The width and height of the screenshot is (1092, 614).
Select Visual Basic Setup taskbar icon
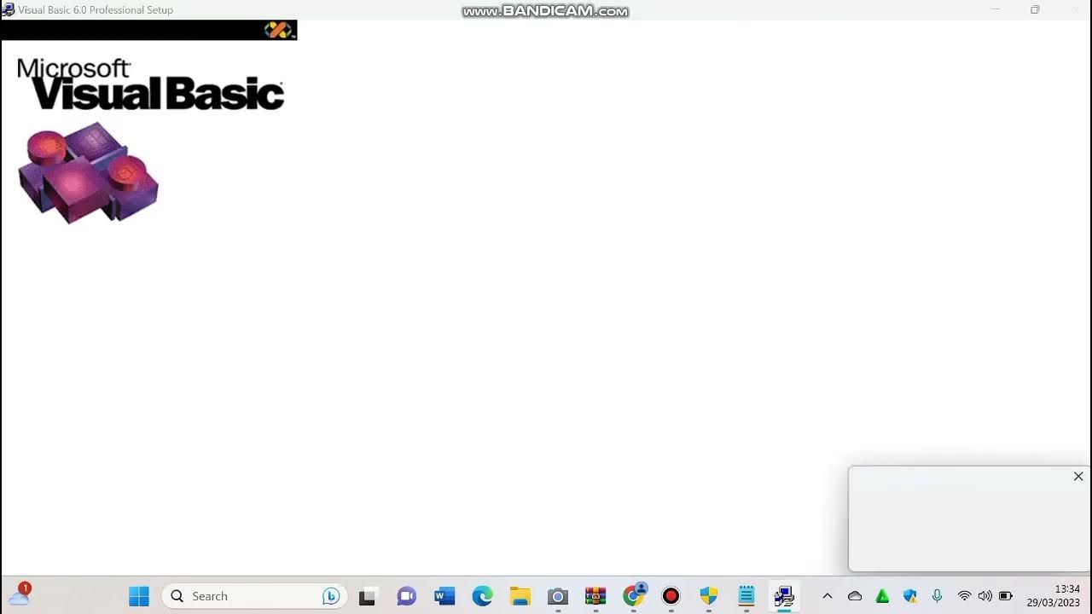pos(784,596)
